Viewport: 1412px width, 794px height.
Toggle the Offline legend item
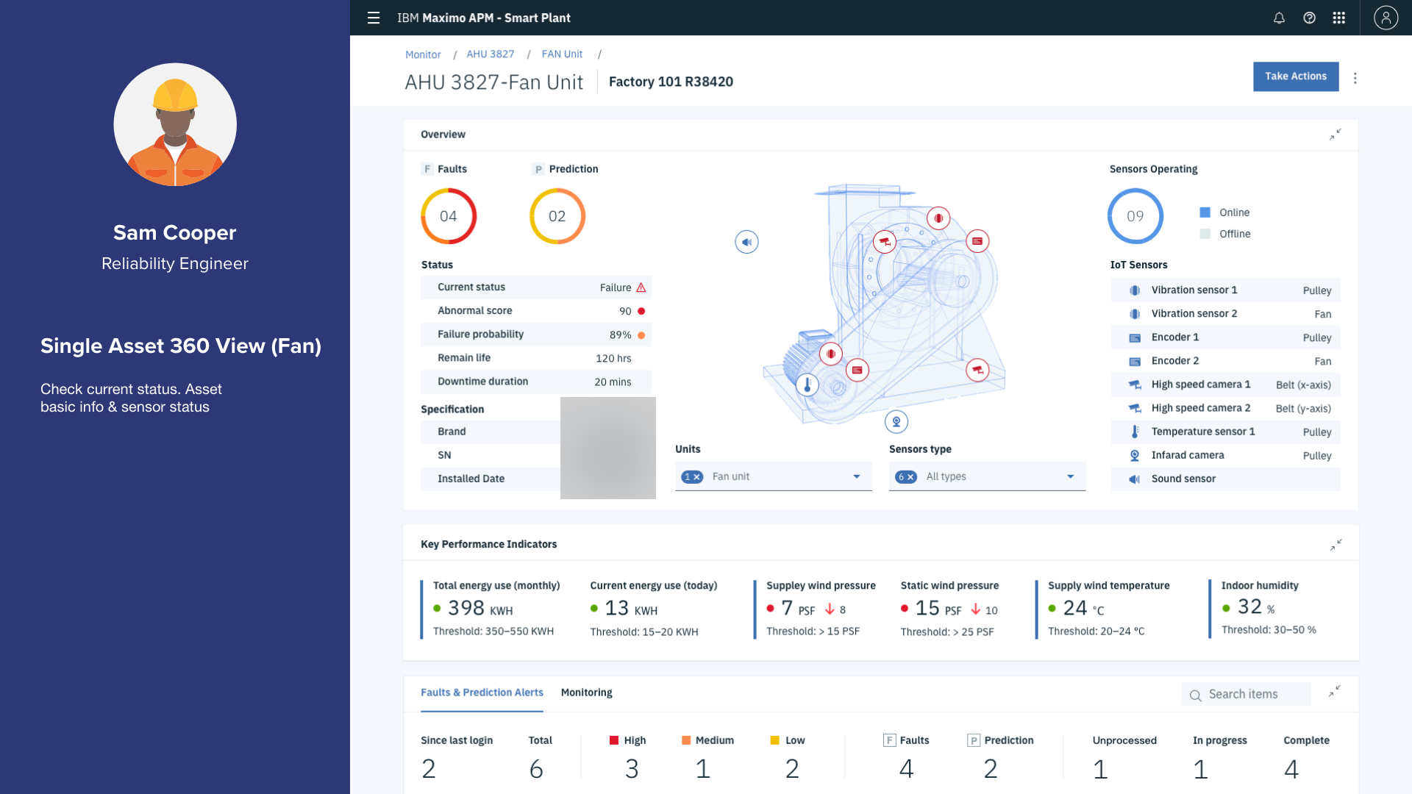[x=1225, y=234]
